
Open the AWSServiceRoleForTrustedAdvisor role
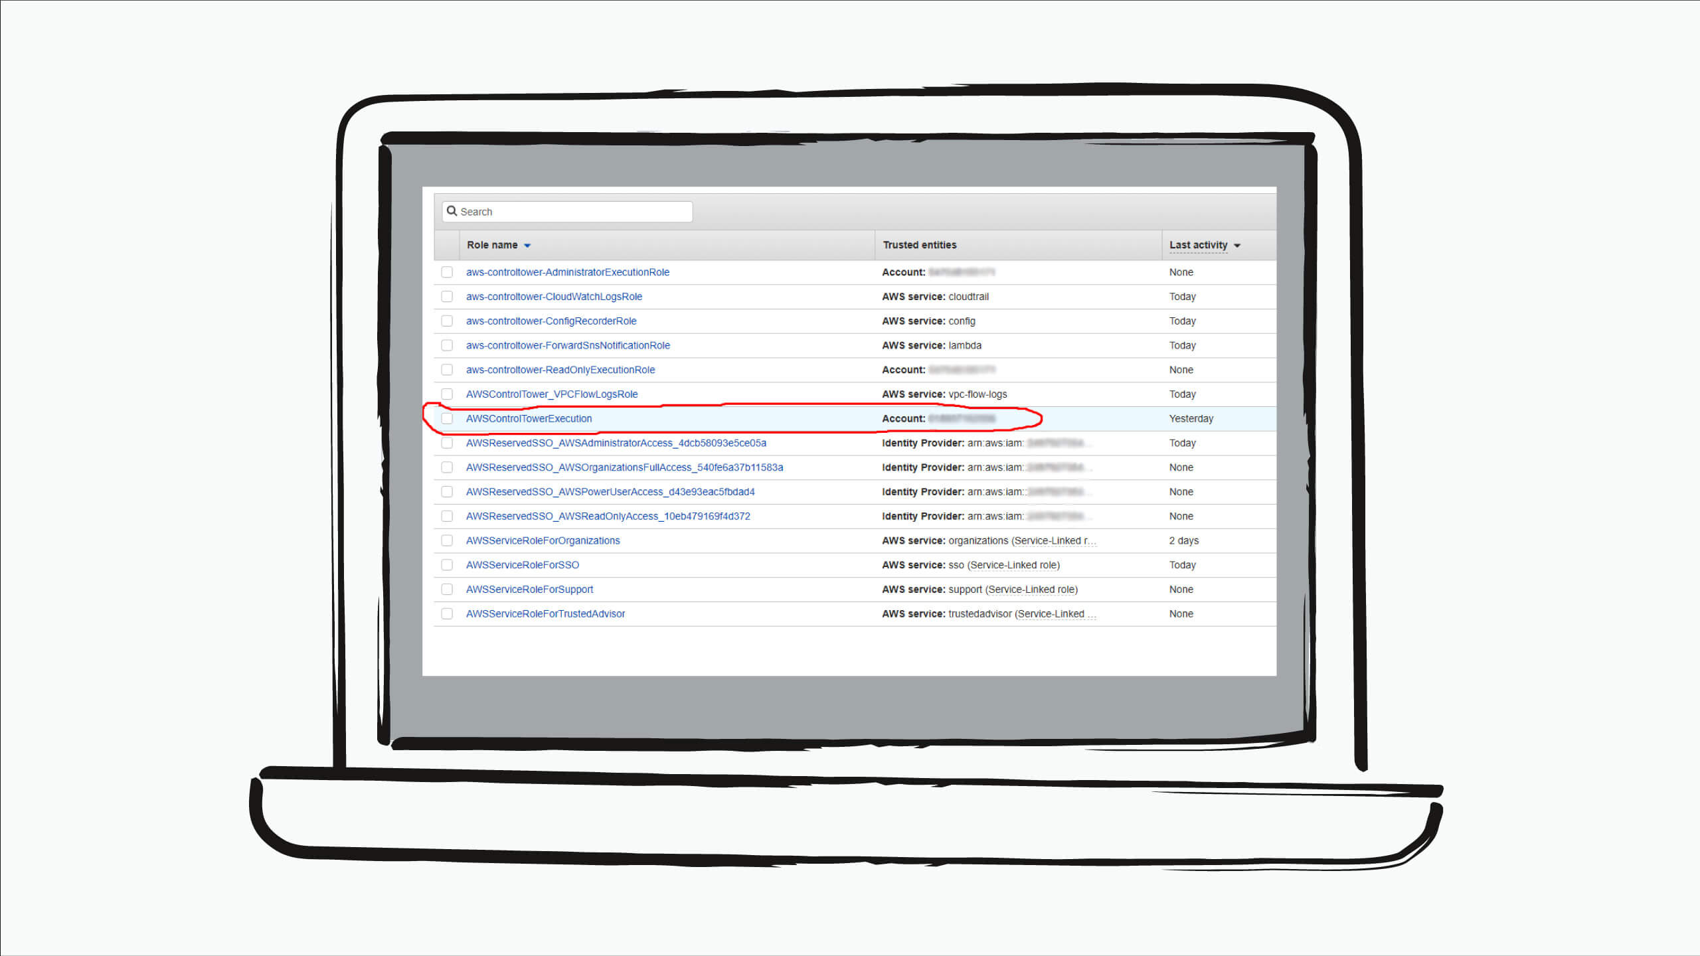(x=545, y=613)
